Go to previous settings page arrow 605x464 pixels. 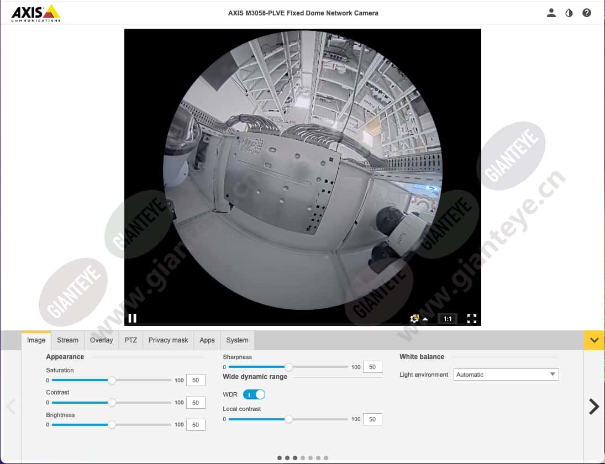point(12,407)
